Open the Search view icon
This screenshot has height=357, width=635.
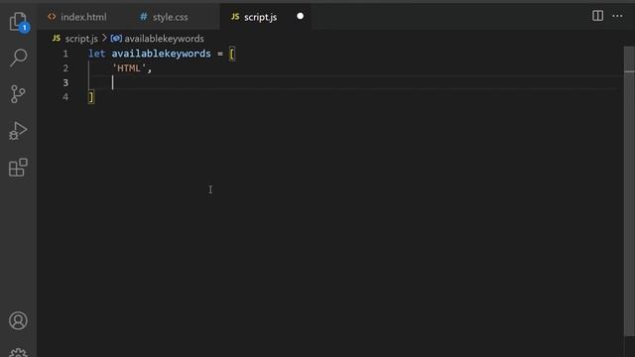pyautogui.click(x=18, y=58)
